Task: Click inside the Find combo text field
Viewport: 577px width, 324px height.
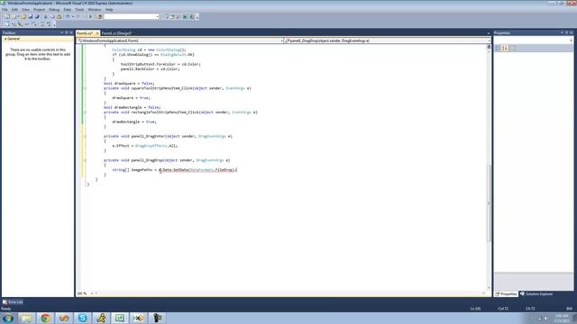Action: 129,16
